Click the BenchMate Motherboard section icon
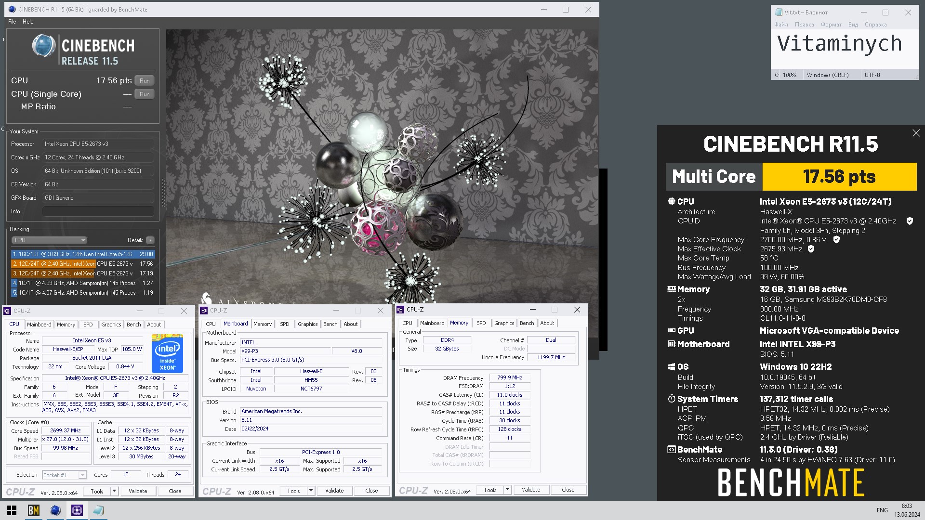 point(672,344)
